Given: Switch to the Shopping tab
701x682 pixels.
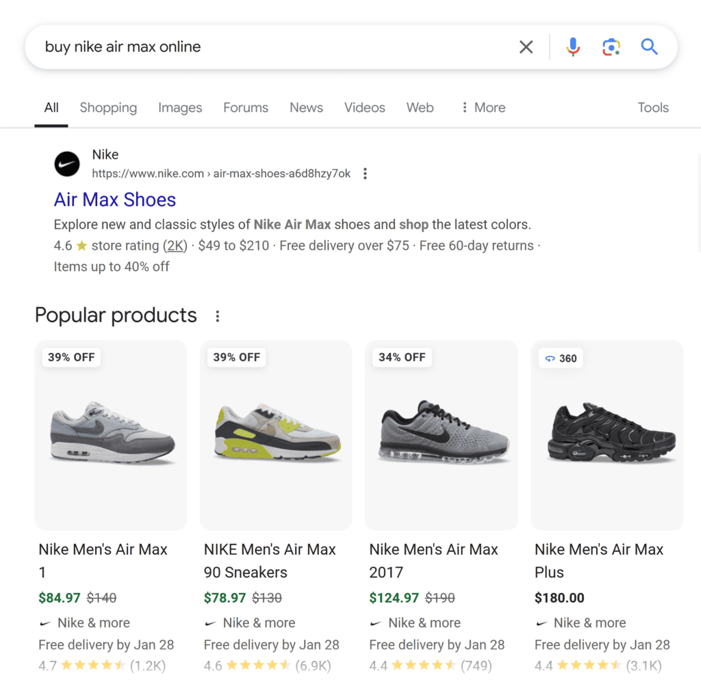Looking at the screenshot, I should pos(108,107).
